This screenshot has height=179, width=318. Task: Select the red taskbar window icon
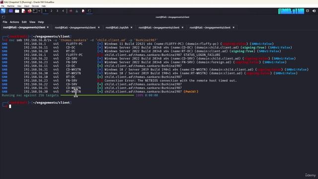point(71,11)
